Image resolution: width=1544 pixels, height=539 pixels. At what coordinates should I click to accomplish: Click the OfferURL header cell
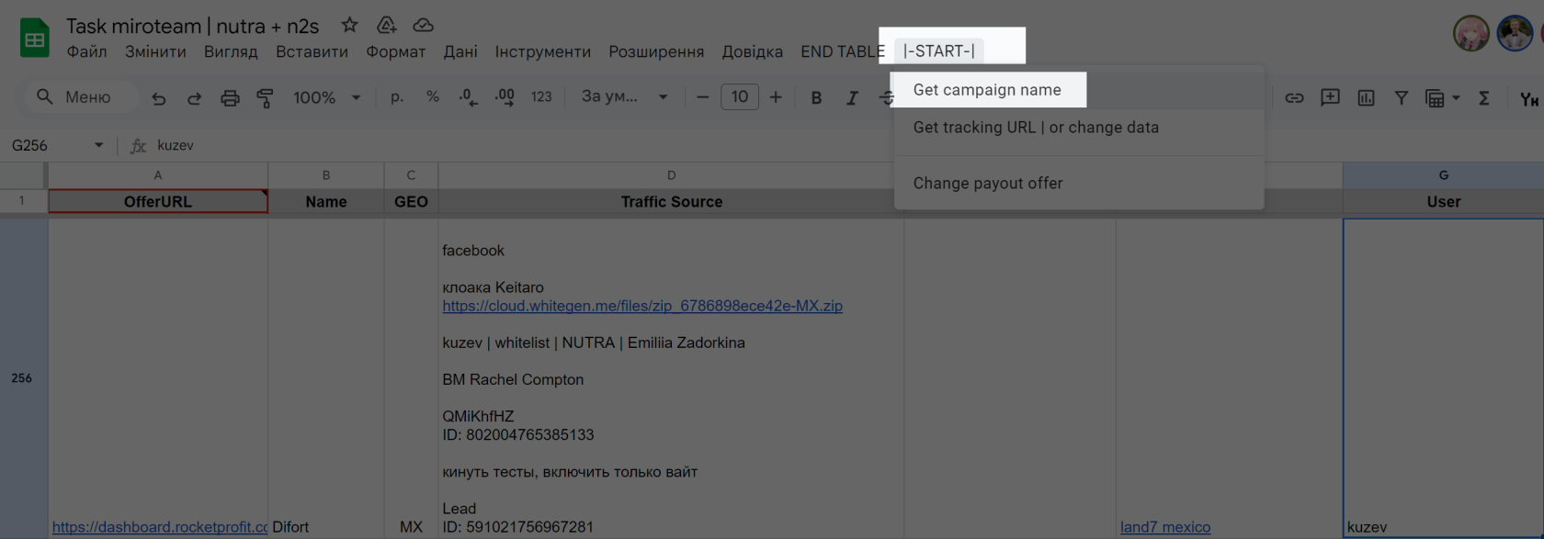(x=158, y=202)
